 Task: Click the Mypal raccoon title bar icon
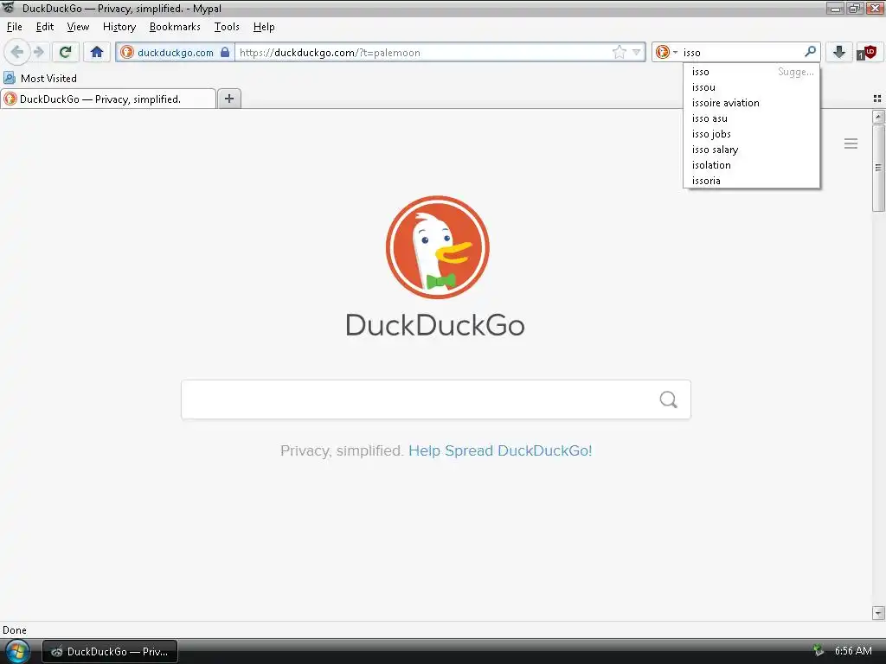tap(9, 7)
